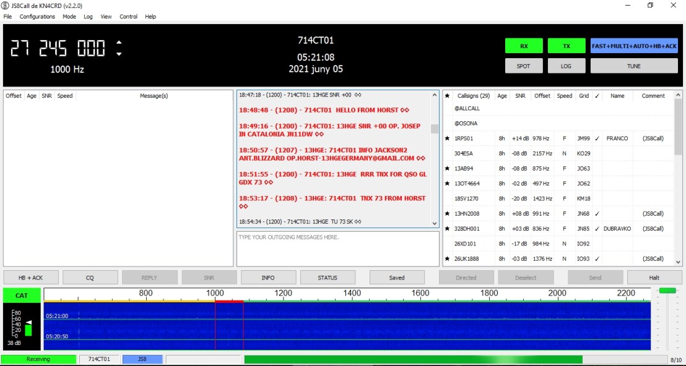The height and width of the screenshot is (366, 686).
Task: Click the Halt button
Action: [x=654, y=278]
